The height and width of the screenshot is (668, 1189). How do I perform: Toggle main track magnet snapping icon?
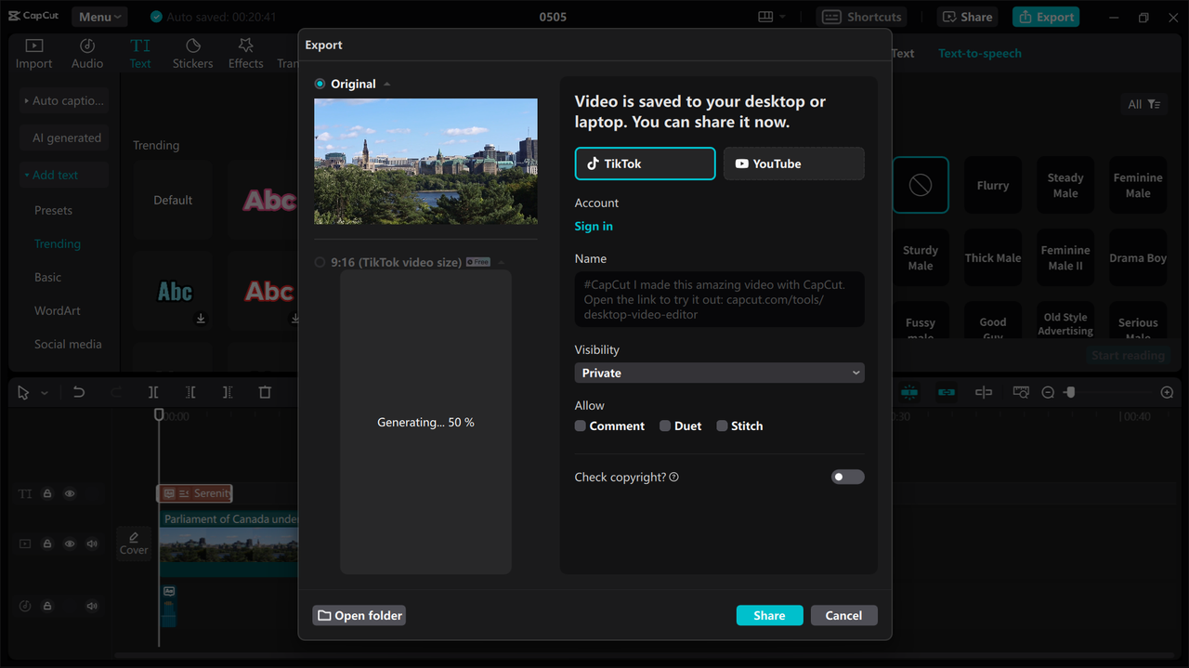point(909,392)
